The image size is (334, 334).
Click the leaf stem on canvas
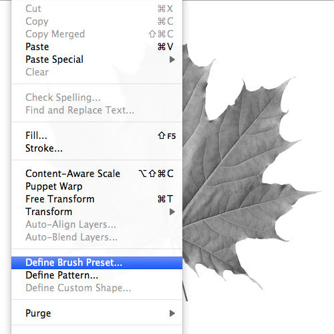pos(185,291)
